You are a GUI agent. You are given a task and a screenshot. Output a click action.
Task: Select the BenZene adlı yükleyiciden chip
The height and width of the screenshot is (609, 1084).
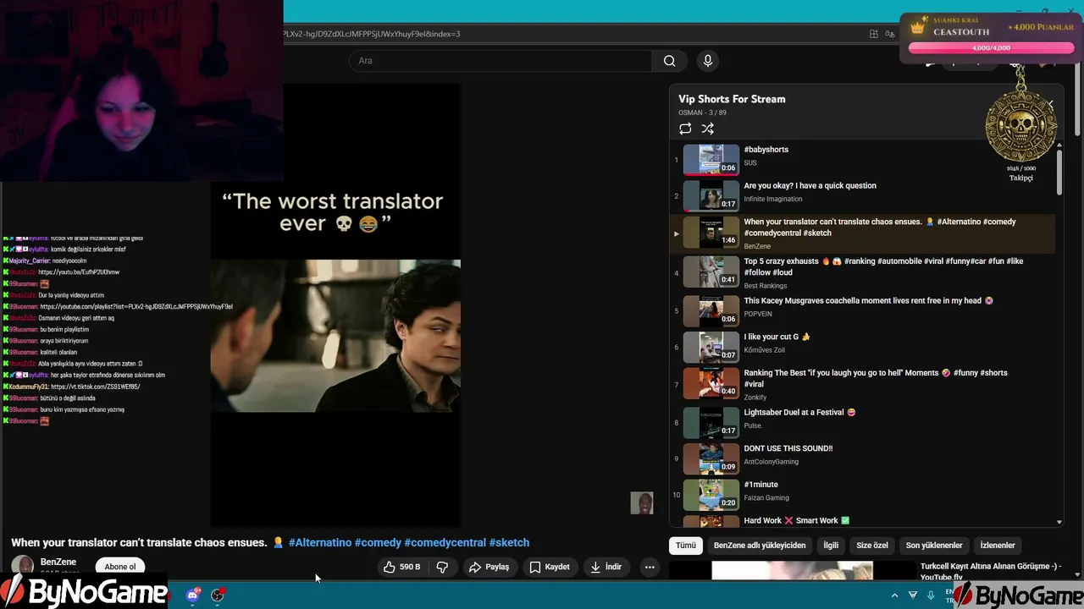760,546
